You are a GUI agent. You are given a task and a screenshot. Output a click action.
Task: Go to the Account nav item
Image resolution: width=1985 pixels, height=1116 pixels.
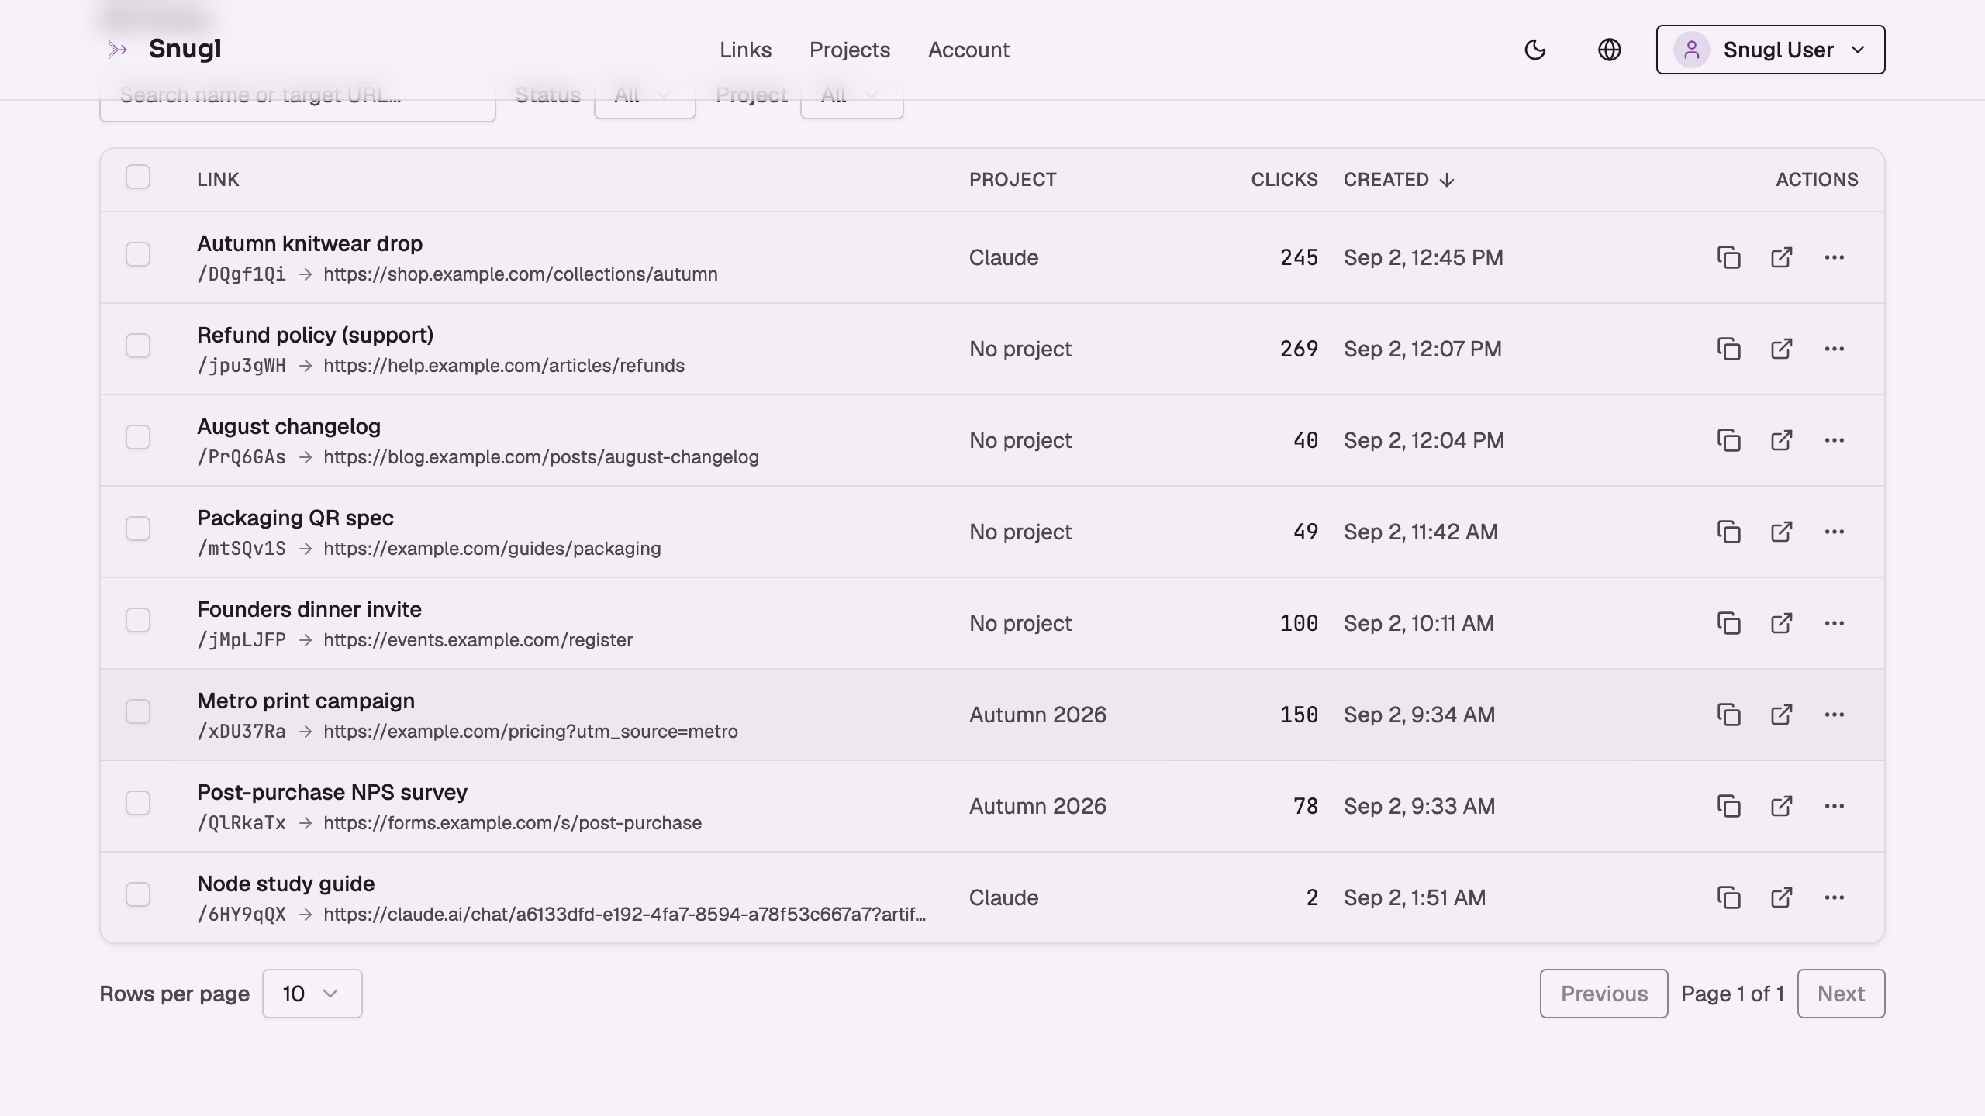coord(969,50)
